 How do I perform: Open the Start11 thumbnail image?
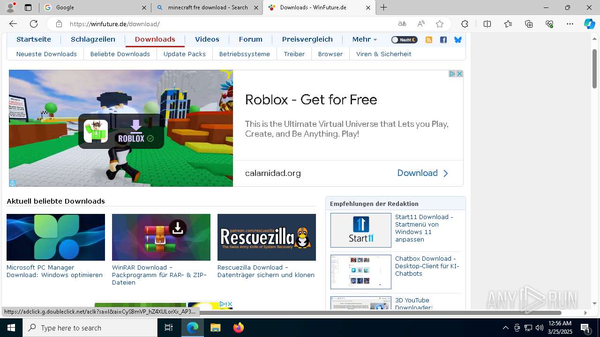(x=361, y=230)
